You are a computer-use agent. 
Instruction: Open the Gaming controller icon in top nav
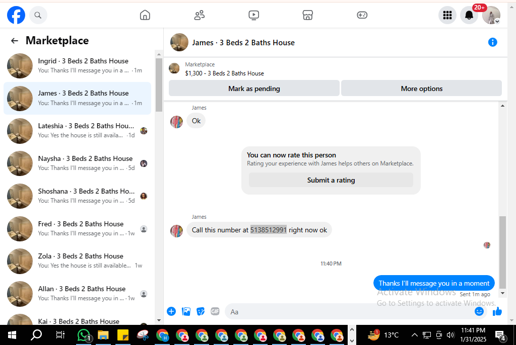[x=362, y=15]
